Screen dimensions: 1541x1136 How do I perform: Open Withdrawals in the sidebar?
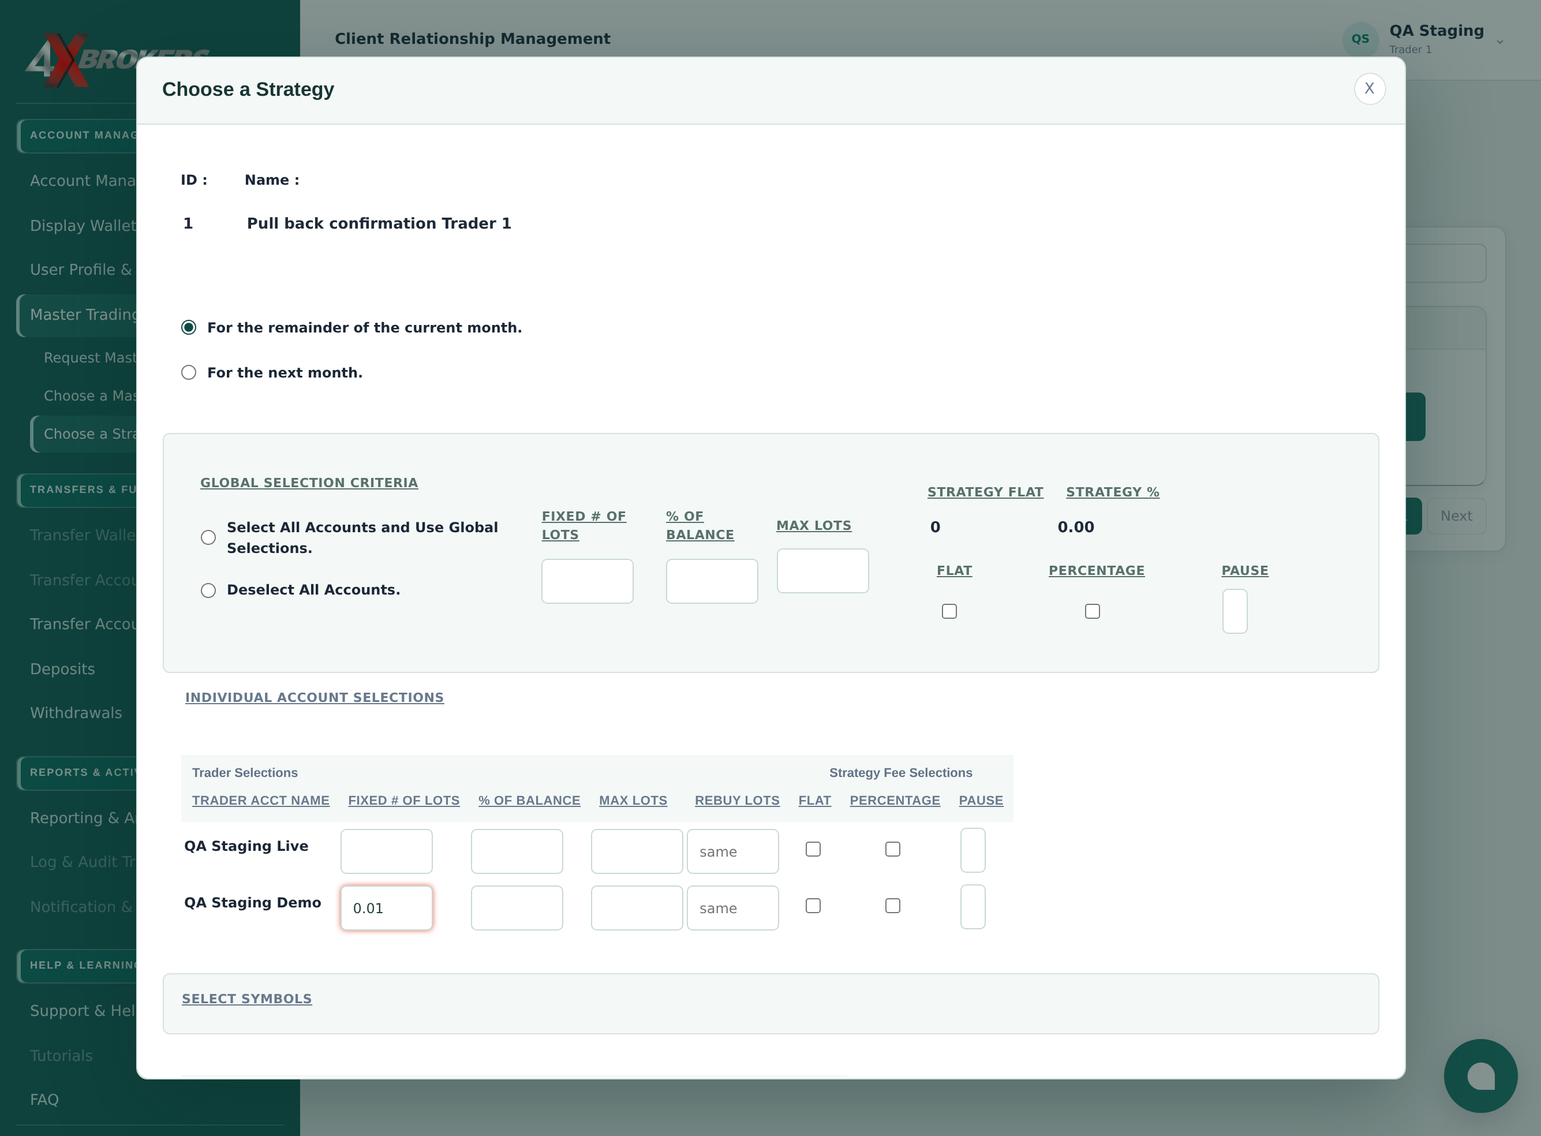click(76, 713)
